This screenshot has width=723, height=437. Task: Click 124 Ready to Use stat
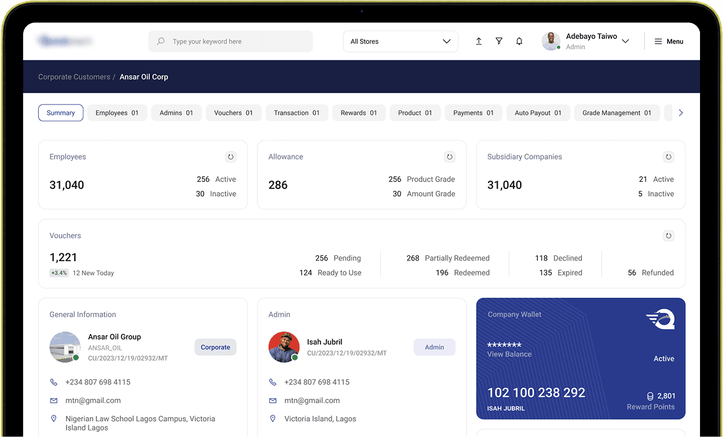(330, 273)
